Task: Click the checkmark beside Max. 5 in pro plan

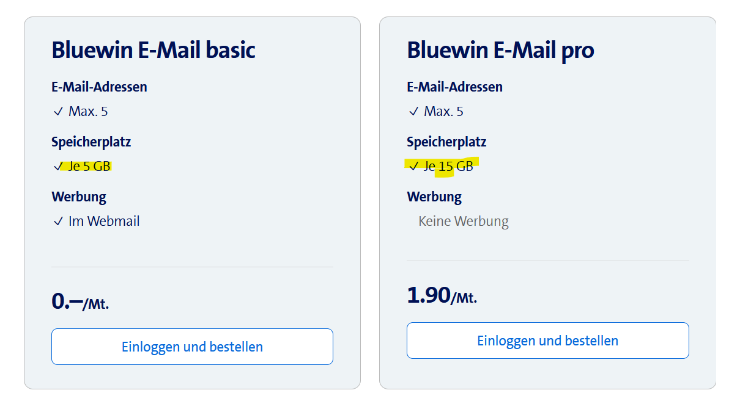Action: click(413, 111)
